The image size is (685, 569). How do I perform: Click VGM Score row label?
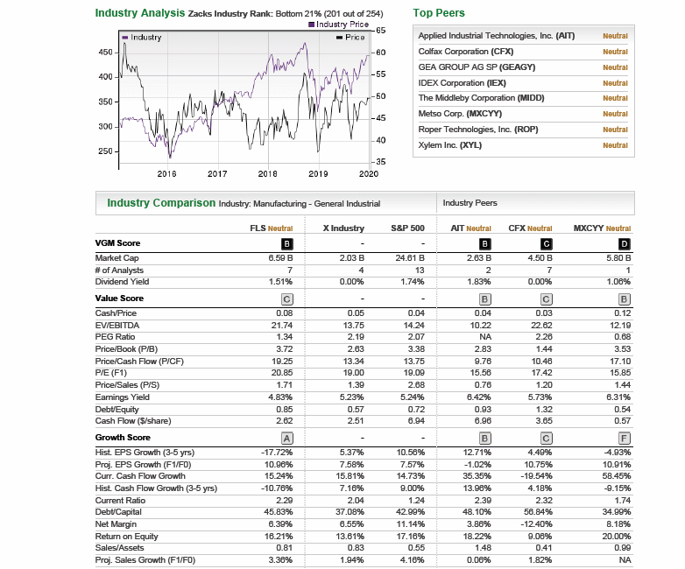coord(117,243)
